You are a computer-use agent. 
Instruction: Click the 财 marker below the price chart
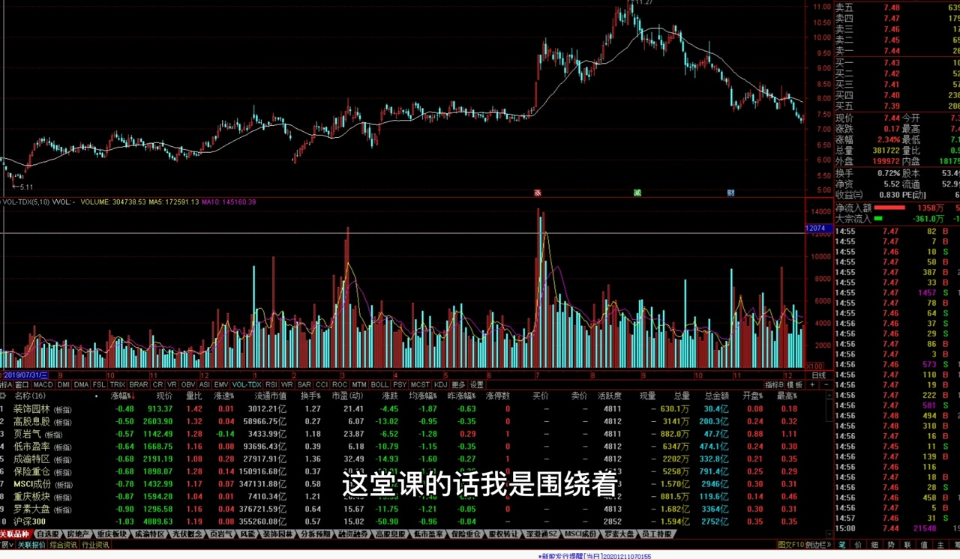click(730, 193)
